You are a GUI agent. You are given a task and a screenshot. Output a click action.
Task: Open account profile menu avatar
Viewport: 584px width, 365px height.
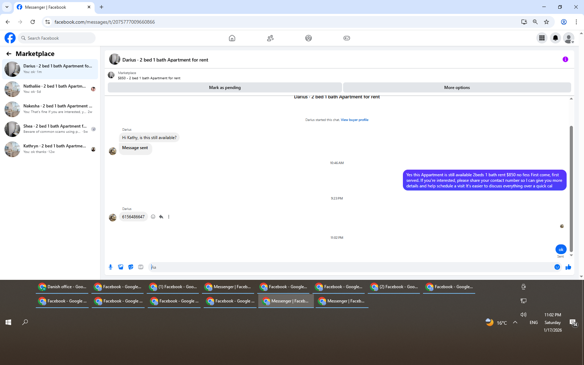pos(569,38)
